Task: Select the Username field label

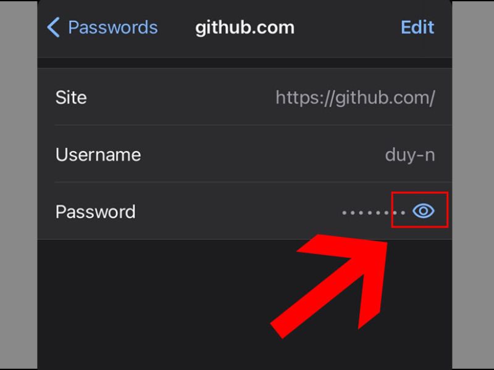Action: 98,155
